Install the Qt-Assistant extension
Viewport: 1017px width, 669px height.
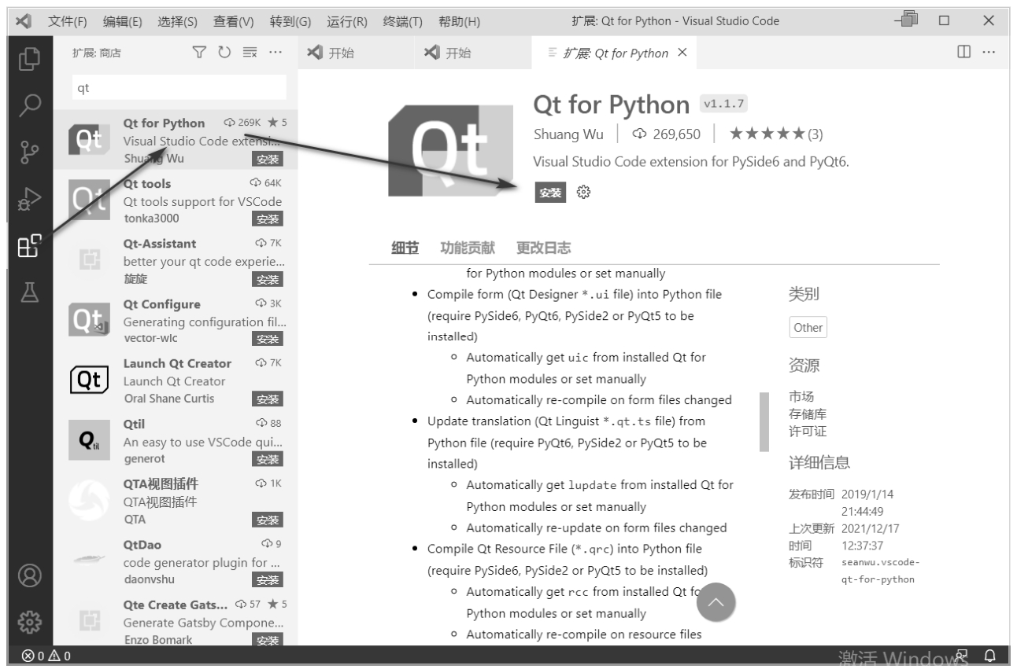coord(268,279)
